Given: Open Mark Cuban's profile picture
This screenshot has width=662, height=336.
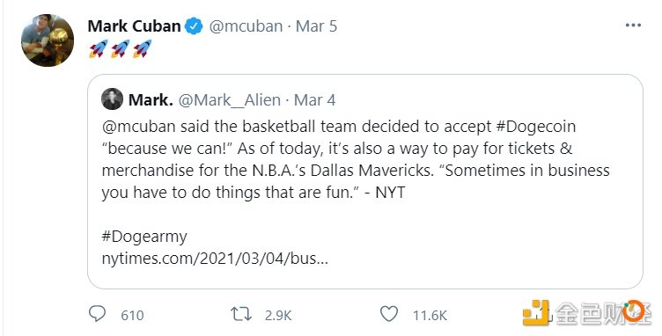Looking at the screenshot, I should pyautogui.click(x=48, y=40).
